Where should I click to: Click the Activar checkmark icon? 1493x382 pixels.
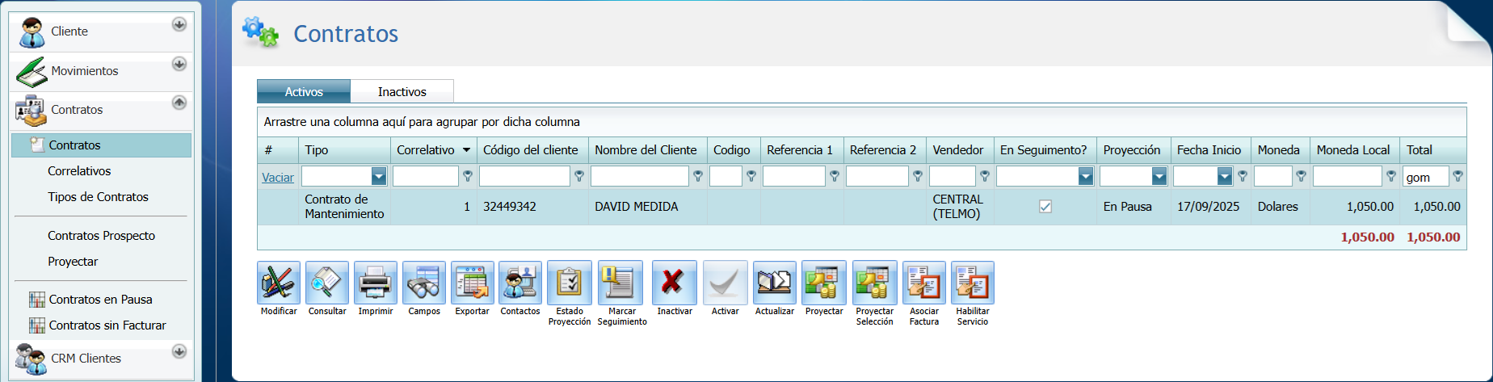pyautogui.click(x=725, y=283)
